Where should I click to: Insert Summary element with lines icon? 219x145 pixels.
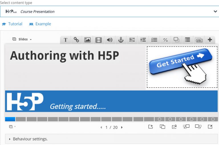coord(187,40)
